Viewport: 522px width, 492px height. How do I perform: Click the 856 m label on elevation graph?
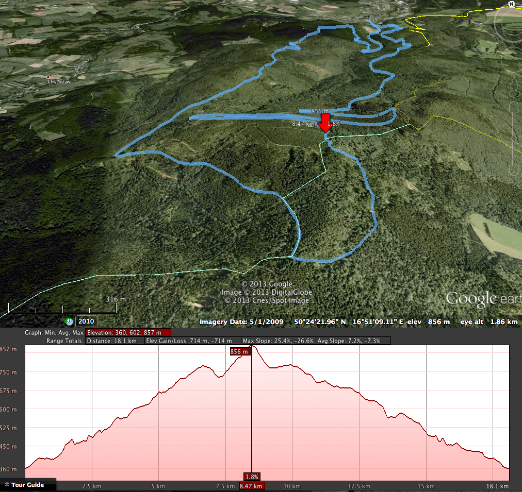240,351
